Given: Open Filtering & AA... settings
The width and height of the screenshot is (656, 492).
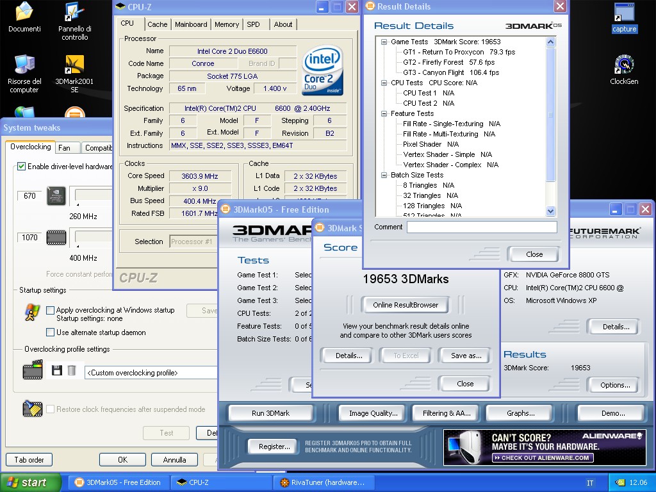Looking at the screenshot, I should click(x=447, y=413).
